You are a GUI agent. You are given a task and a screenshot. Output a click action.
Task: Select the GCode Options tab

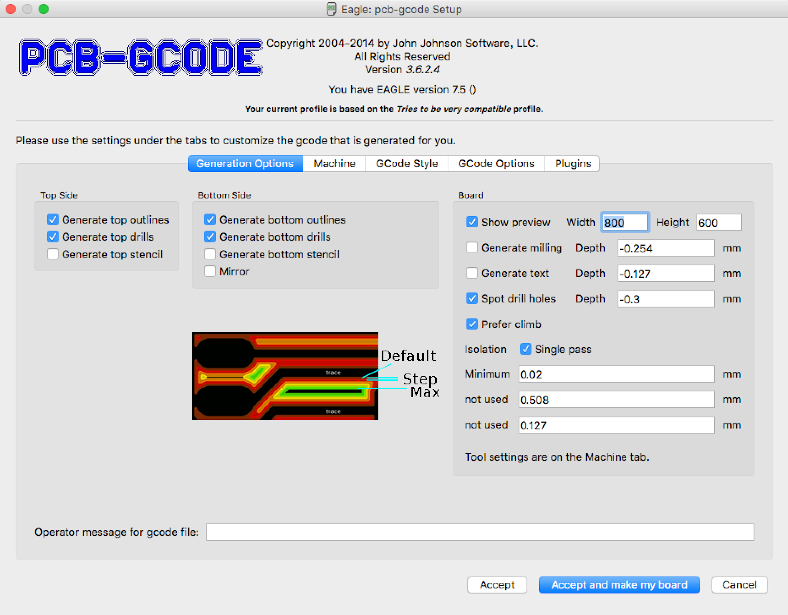click(x=495, y=163)
